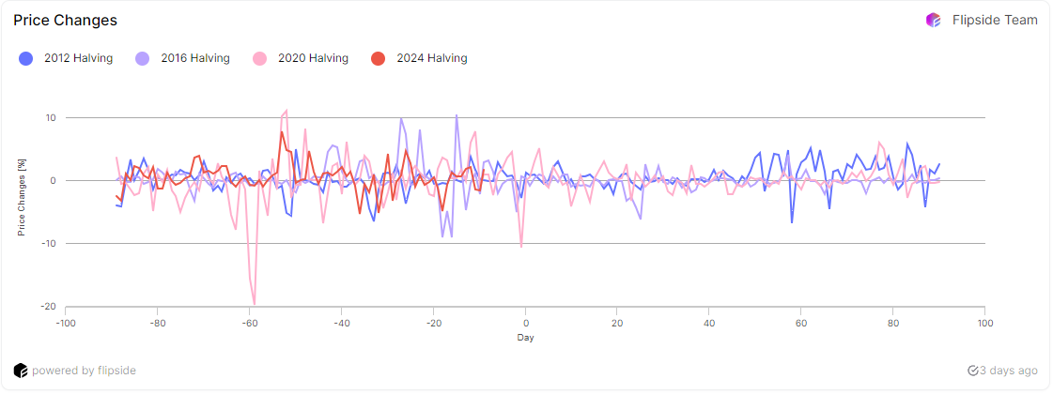This screenshot has width=1053, height=394.
Task: Click the "Day" x-axis title
Action: pyautogui.click(x=525, y=338)
